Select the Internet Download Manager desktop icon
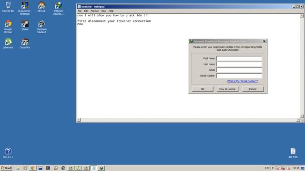Viewport: 305px width, 171px height. pyautogui.click(x=58, y=9)
